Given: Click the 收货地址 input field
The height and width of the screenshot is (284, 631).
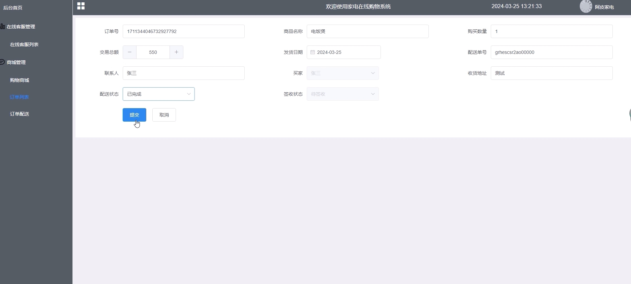Looking at the screenshot, I should pos(551,73).
